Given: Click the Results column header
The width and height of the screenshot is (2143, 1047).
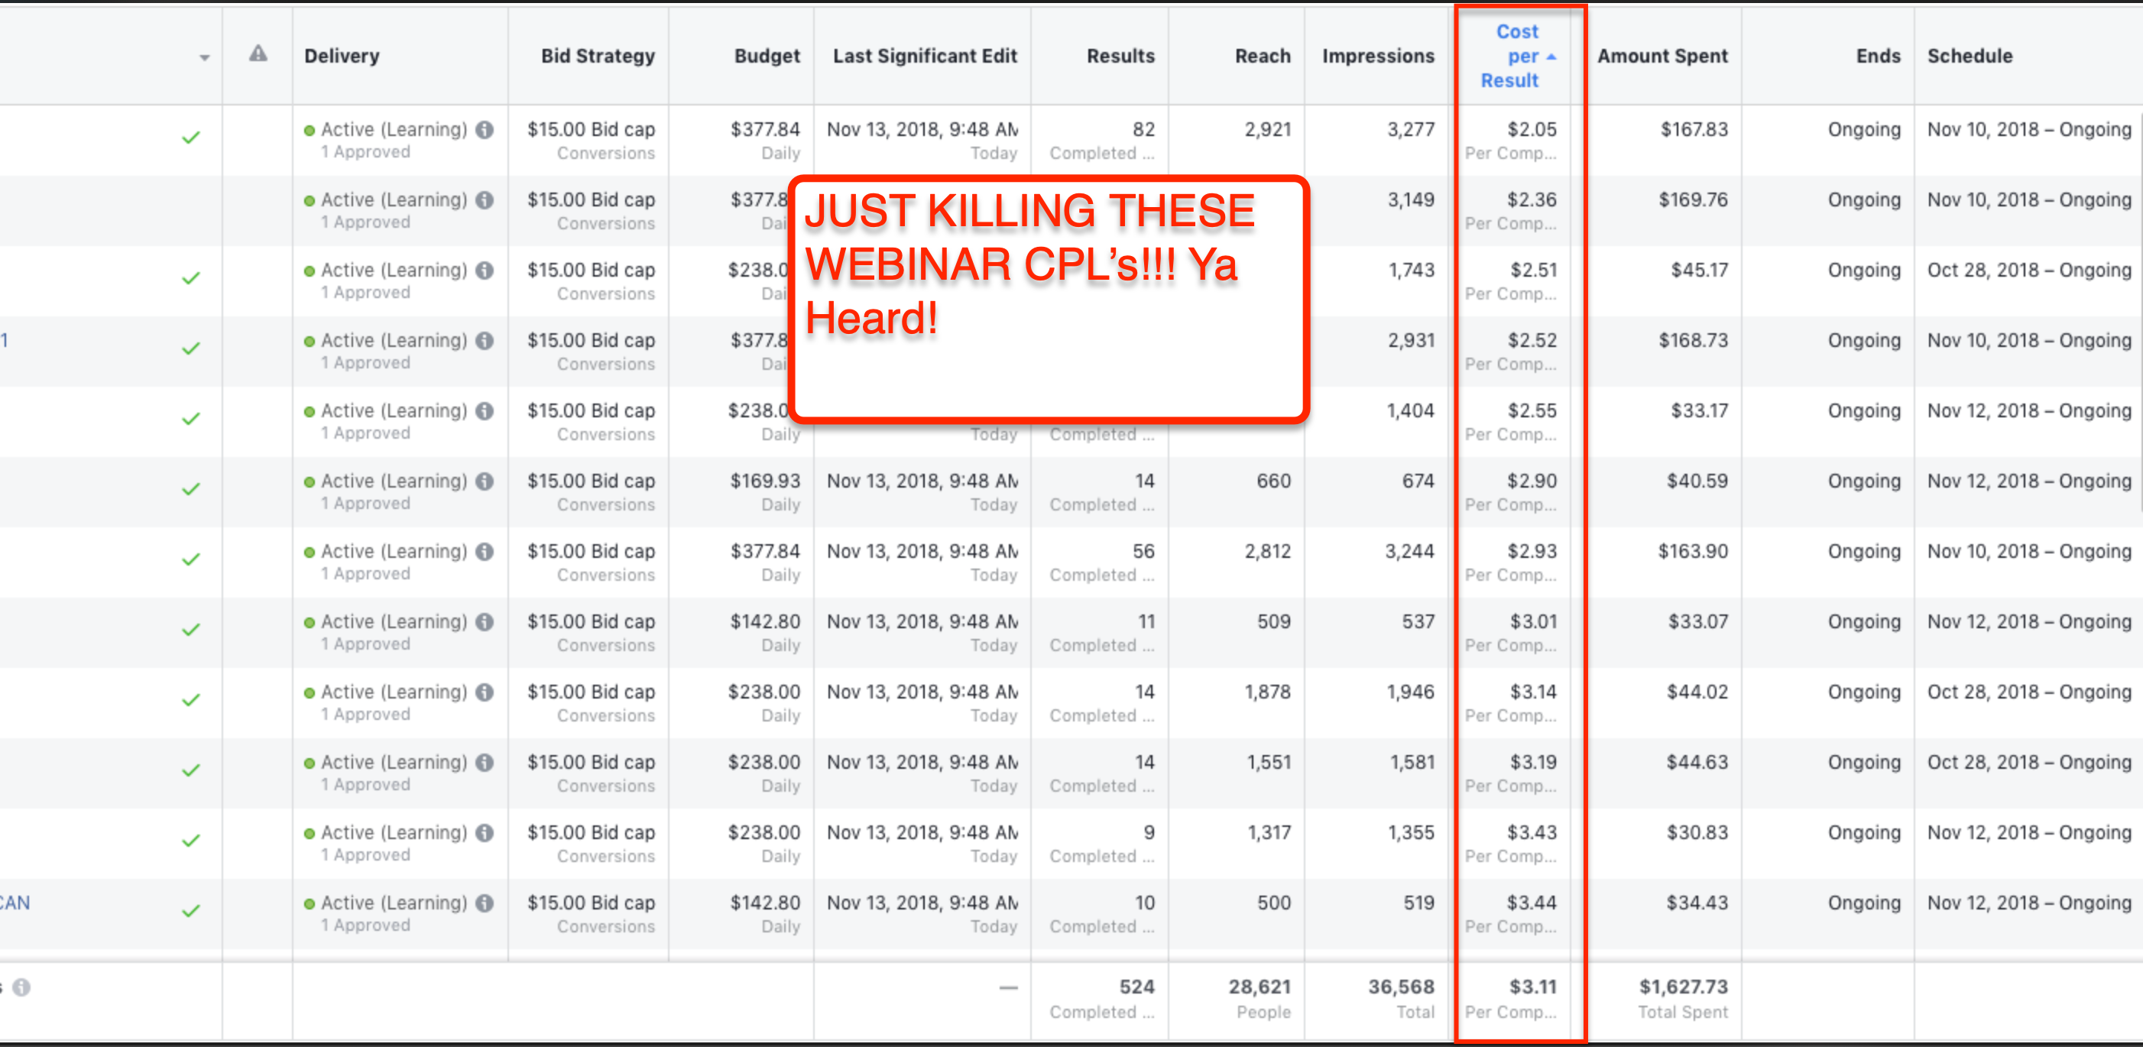Looking at the screenshot, I should pos(1120,56).
